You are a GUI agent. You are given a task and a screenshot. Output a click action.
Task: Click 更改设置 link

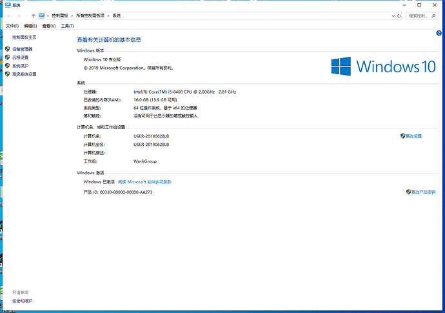pos(413,136)
